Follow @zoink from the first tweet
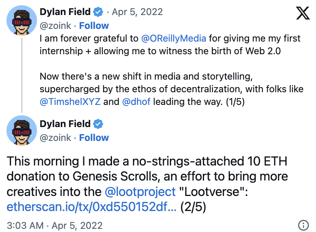This screenshot has width=316, height=232. tap(94, 26)
